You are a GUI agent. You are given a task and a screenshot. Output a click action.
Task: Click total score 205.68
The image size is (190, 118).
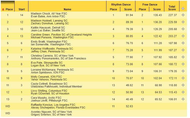pos(173,29)
